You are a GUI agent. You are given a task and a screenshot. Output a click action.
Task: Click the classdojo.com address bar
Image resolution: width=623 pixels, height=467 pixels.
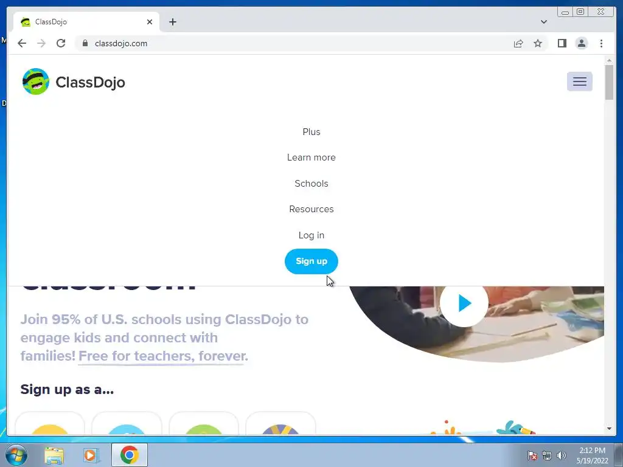pyautogui.click(x=294, y=43)
